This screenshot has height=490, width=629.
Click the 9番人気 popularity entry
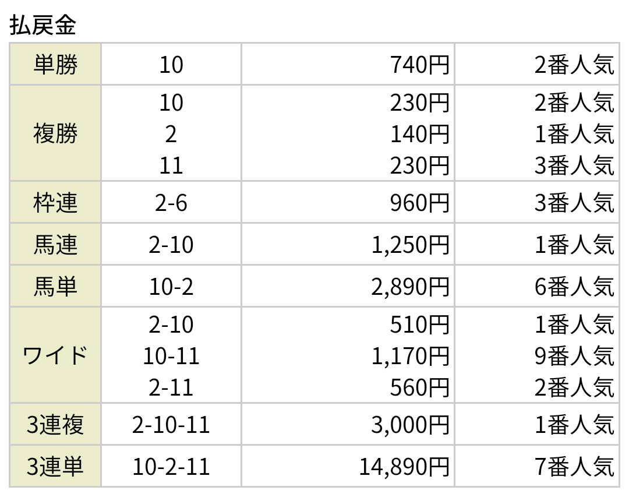point(574,356)
